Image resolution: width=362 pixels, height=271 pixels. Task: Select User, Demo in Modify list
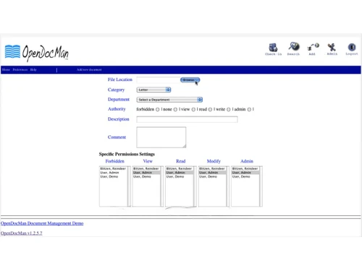212,176
